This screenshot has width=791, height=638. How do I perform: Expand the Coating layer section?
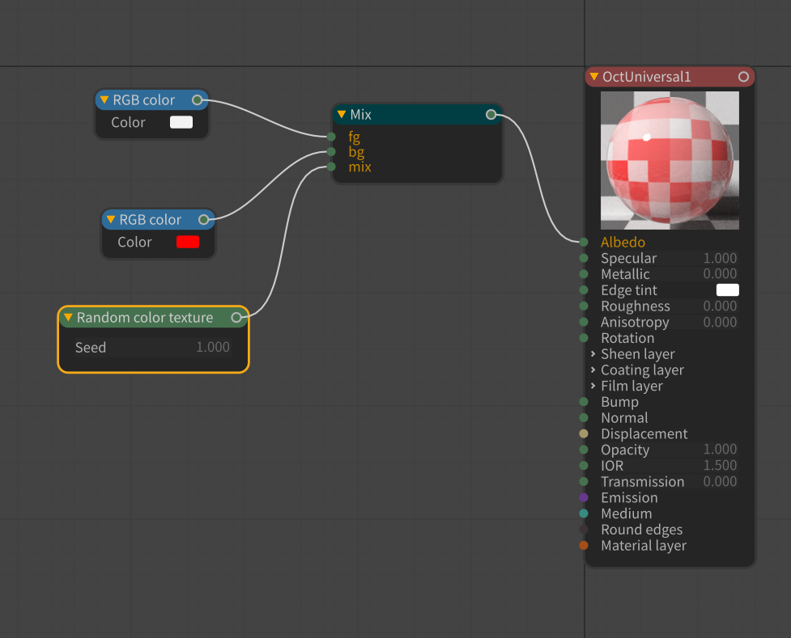[593, 370]
